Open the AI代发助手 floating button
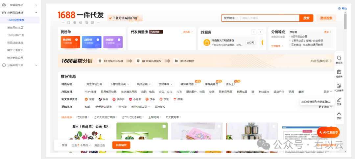The image size is (355, 159). tap(328, 132)
